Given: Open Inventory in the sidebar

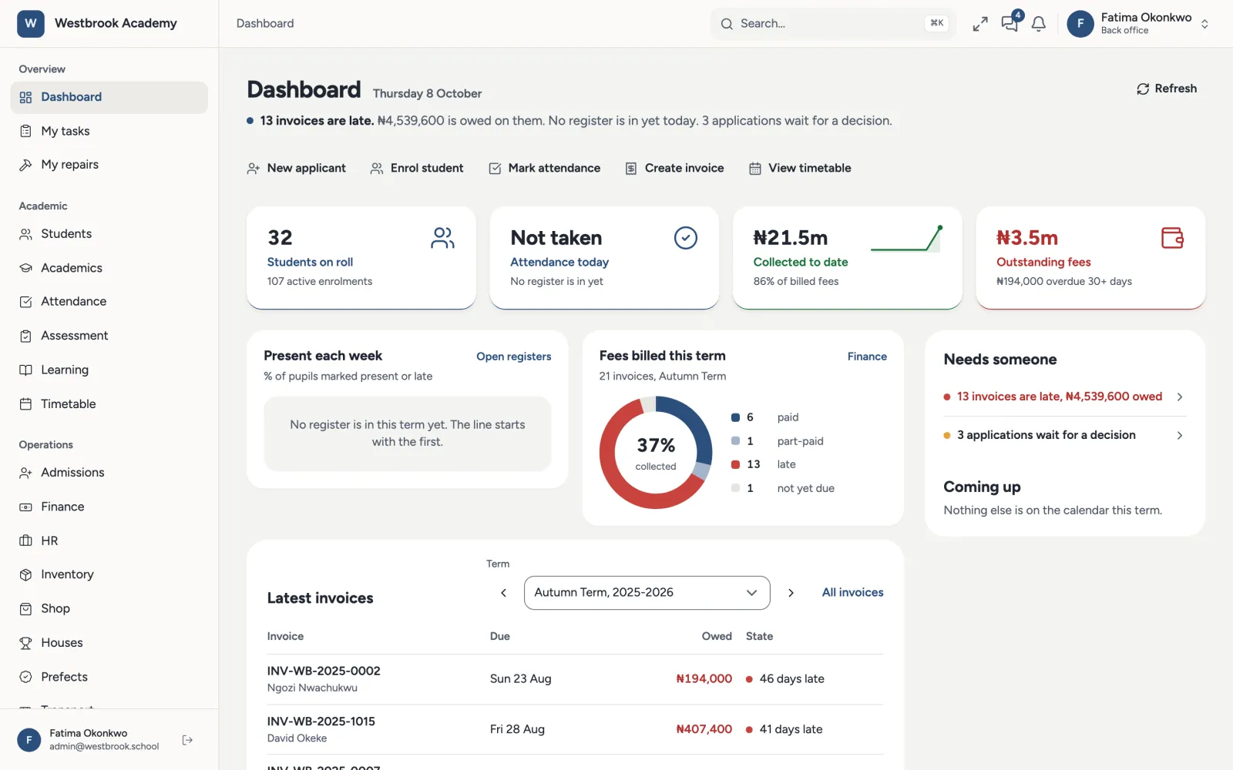Looking at the screenshot, I should click(x=109, y=574).
